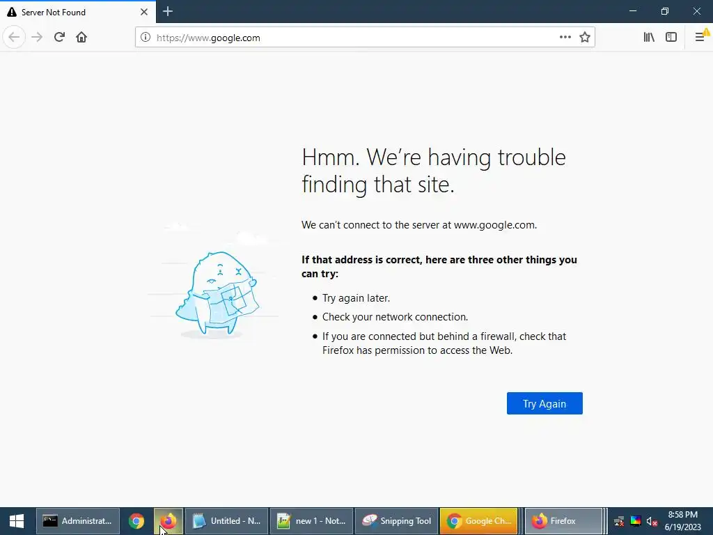Click the 'Check your network connection.' text
Viewport: 713px width, 535px height.
coord(395,317)
